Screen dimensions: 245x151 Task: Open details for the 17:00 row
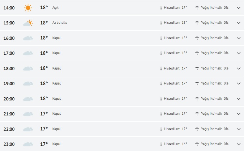[238, 53]
